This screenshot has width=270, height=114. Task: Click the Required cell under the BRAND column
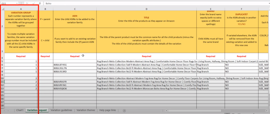211,56
